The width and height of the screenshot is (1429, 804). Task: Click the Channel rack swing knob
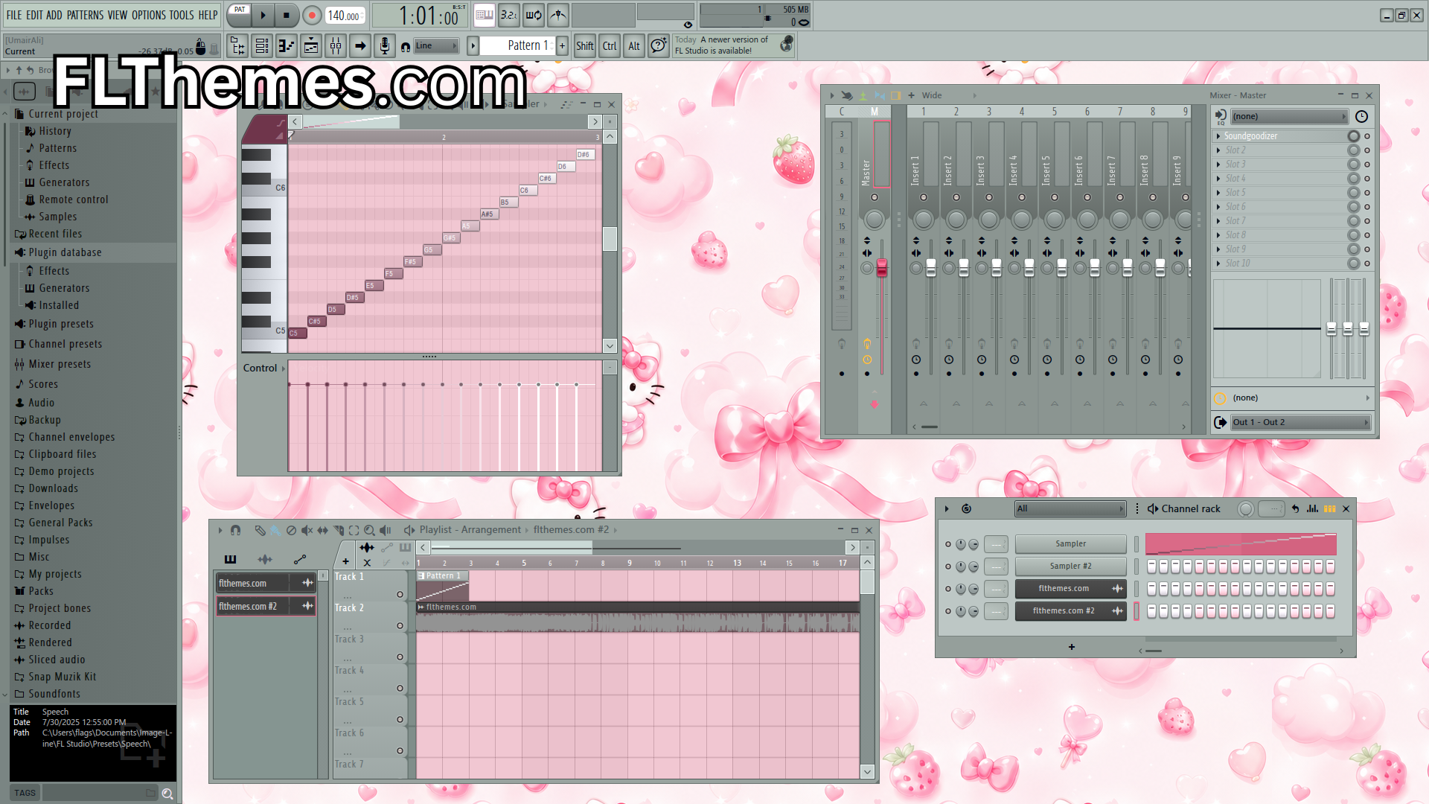pos(1245,508)
